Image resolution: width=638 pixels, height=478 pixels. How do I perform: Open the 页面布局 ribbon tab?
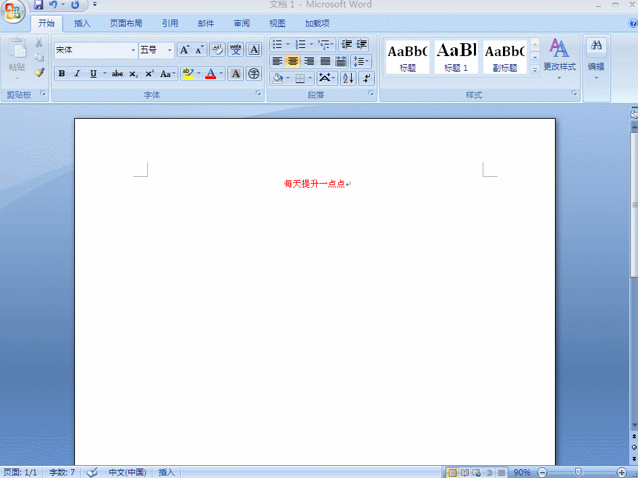pos(126,24)
